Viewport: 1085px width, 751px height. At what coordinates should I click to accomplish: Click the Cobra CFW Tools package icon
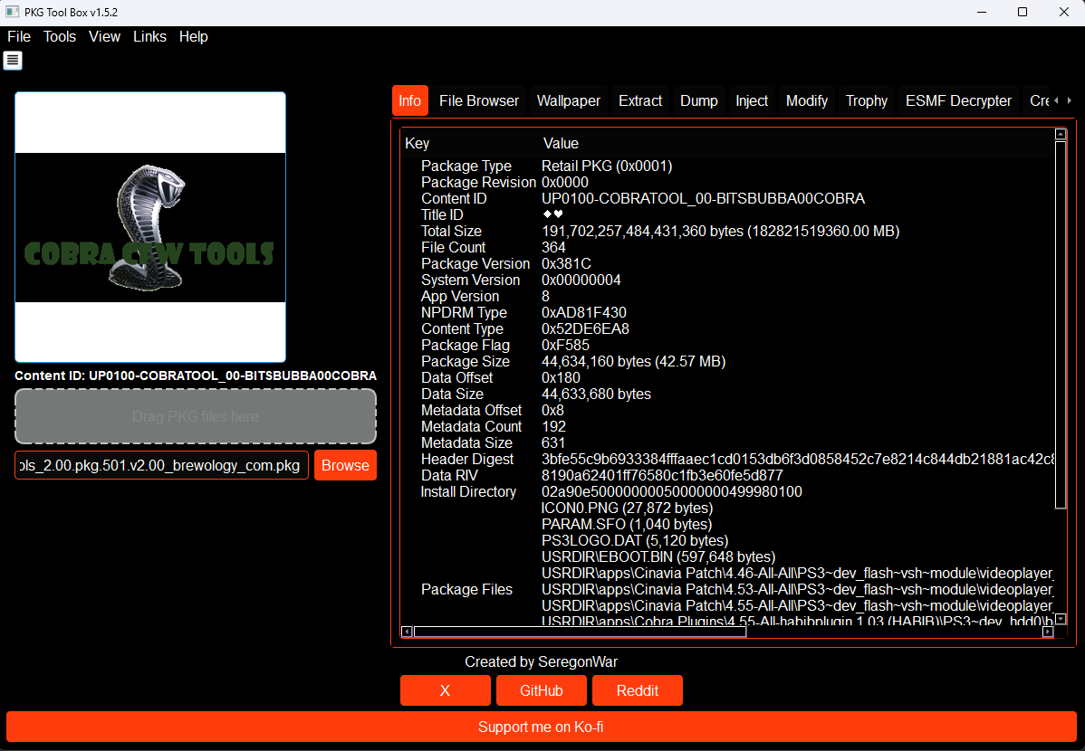point(150,227)
